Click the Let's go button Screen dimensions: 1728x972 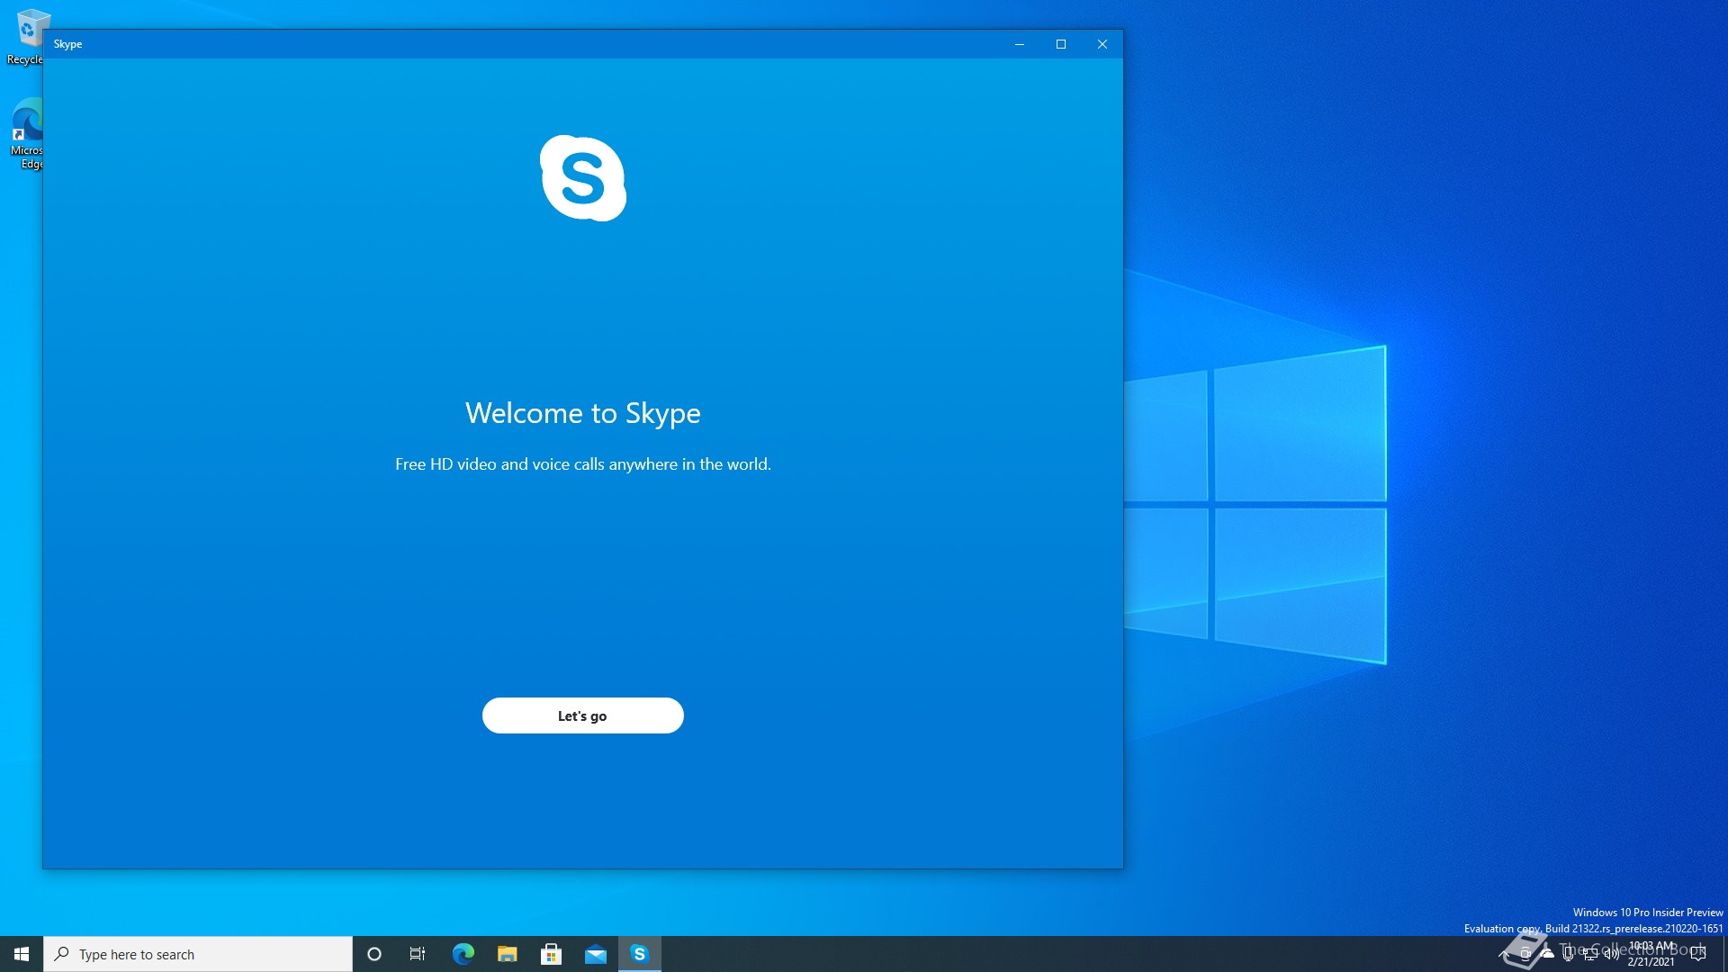tap(582, 715)
